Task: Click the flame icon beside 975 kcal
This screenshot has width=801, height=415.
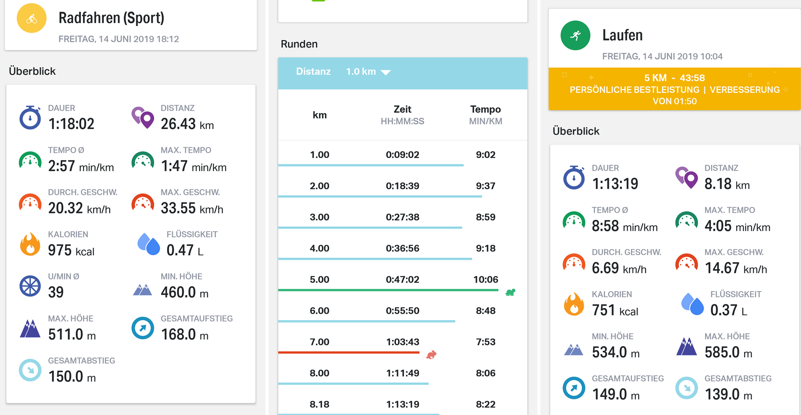Action: 30,244
